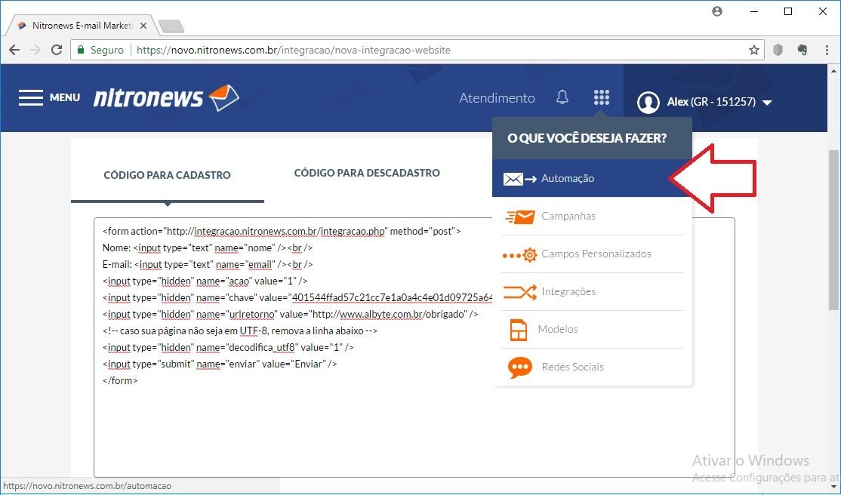Click the vertical scrollbar thumb
Image resolution: width=841 pixels, height=495 pixels.
pyautogui.click(x=834, y=229)
